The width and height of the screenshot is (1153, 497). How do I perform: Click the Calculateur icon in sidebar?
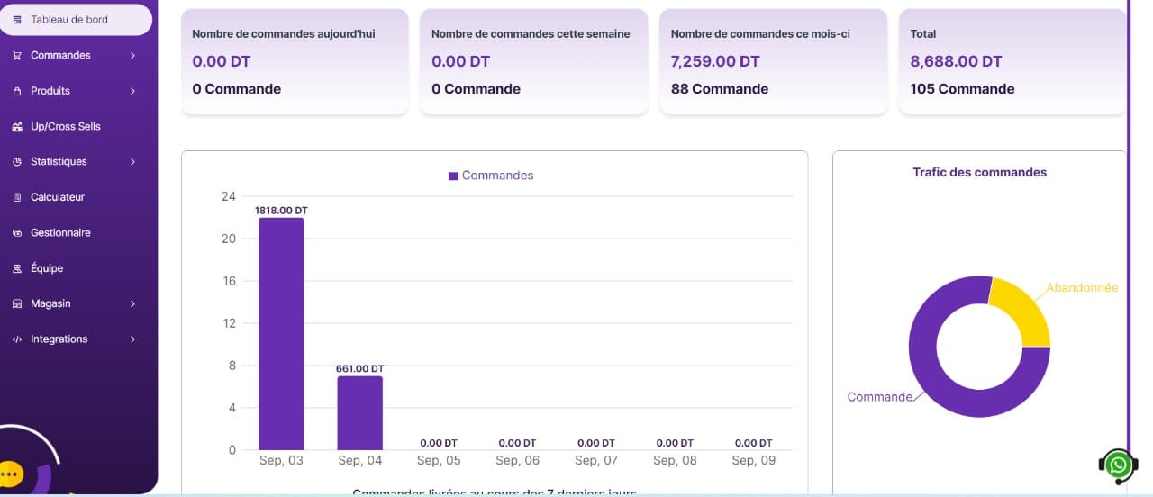click(17, 197)
